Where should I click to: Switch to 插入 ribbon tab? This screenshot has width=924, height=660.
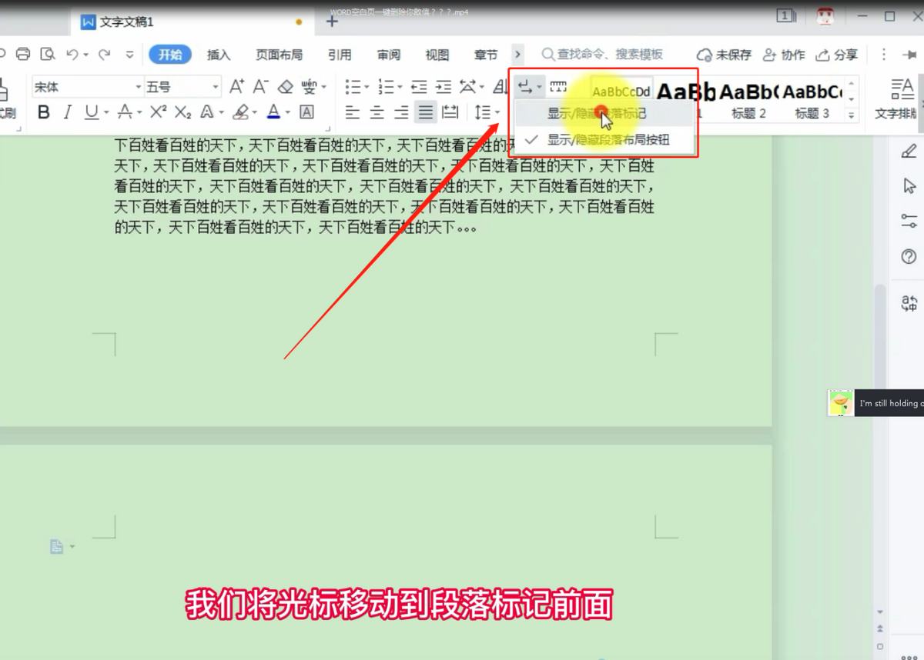[219, 55]
